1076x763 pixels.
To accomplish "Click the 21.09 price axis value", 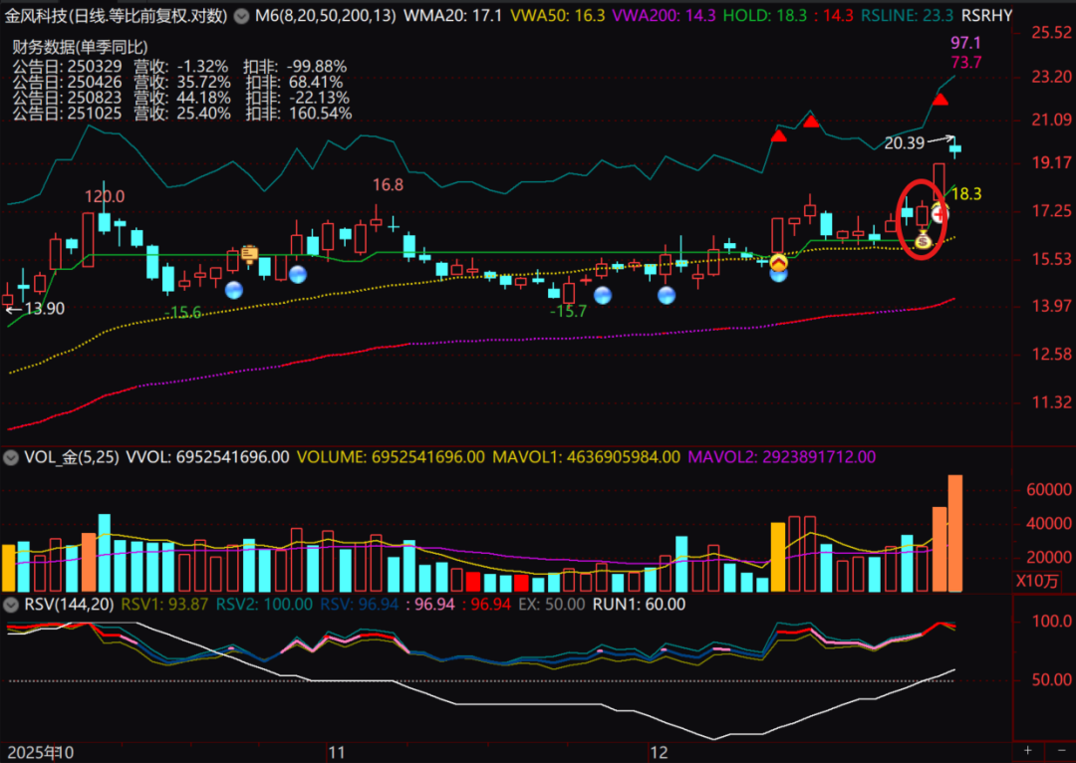I will [x=1052, y=121].
